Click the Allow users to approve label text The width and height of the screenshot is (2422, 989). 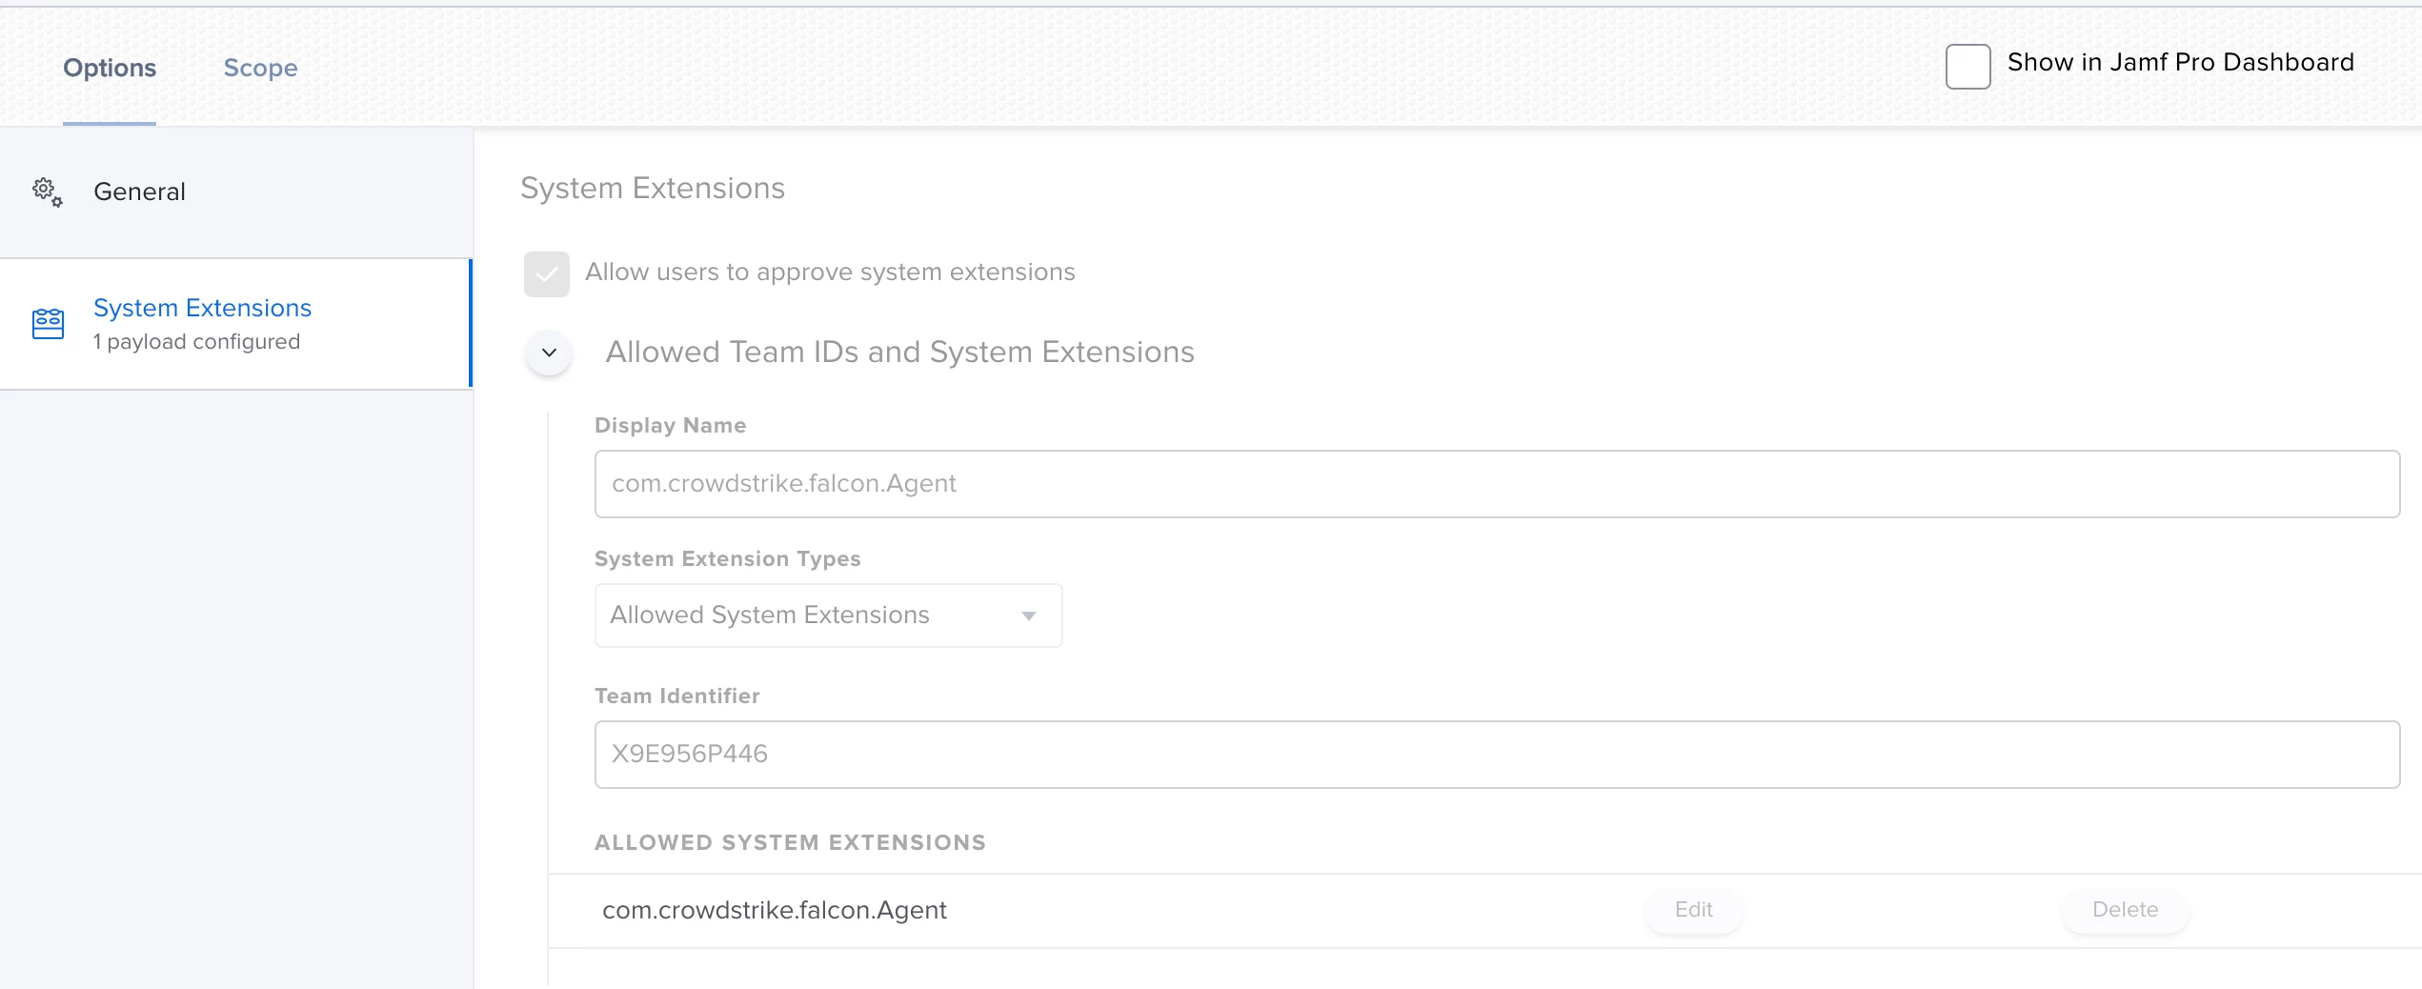click(x=830, y=272)
